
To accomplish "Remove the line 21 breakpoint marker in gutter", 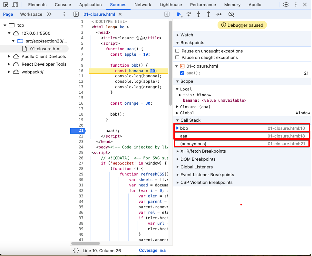I will coord(78,131).
